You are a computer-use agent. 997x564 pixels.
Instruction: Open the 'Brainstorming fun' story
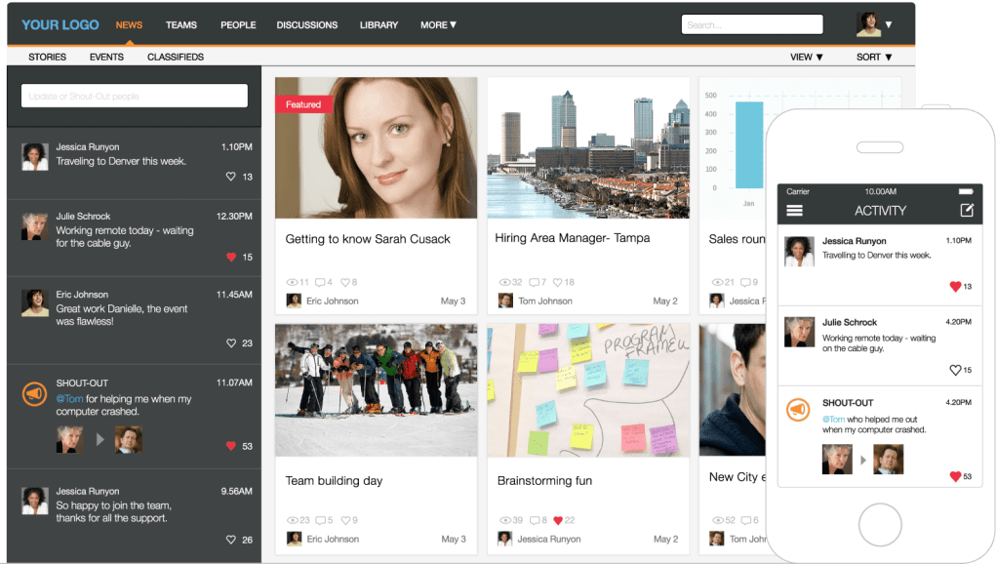[544, 481]
